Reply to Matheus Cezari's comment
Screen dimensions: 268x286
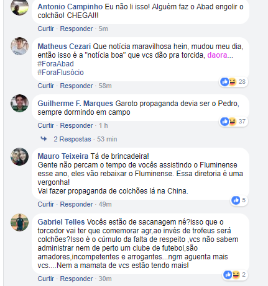tap(76, 86)
